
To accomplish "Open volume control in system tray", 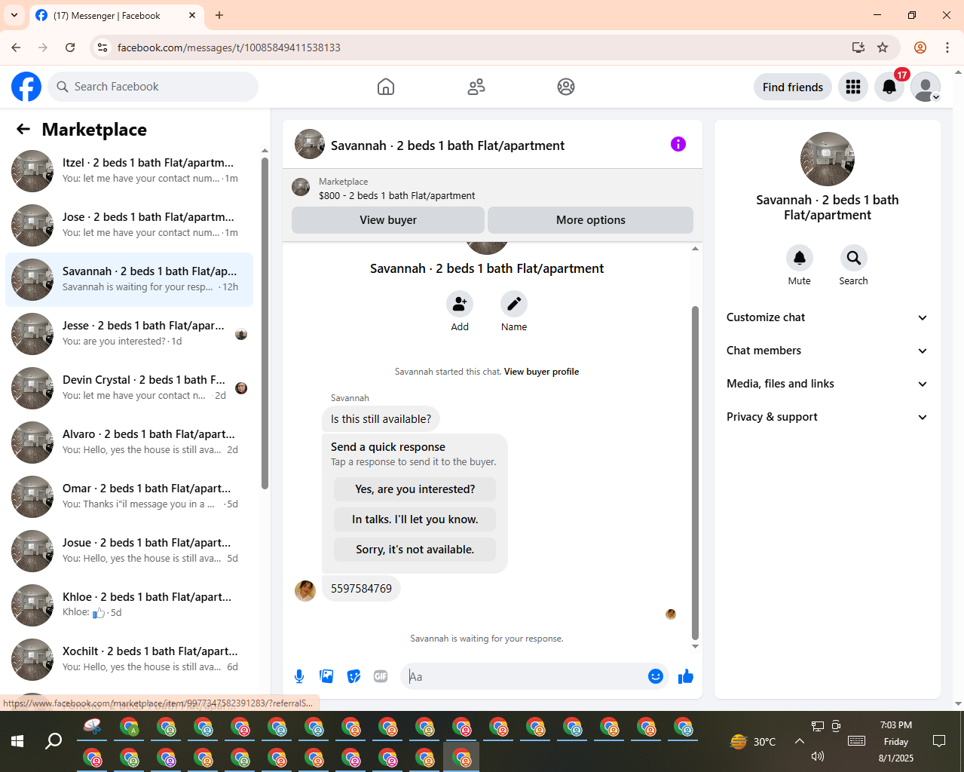I will point(818,756).
